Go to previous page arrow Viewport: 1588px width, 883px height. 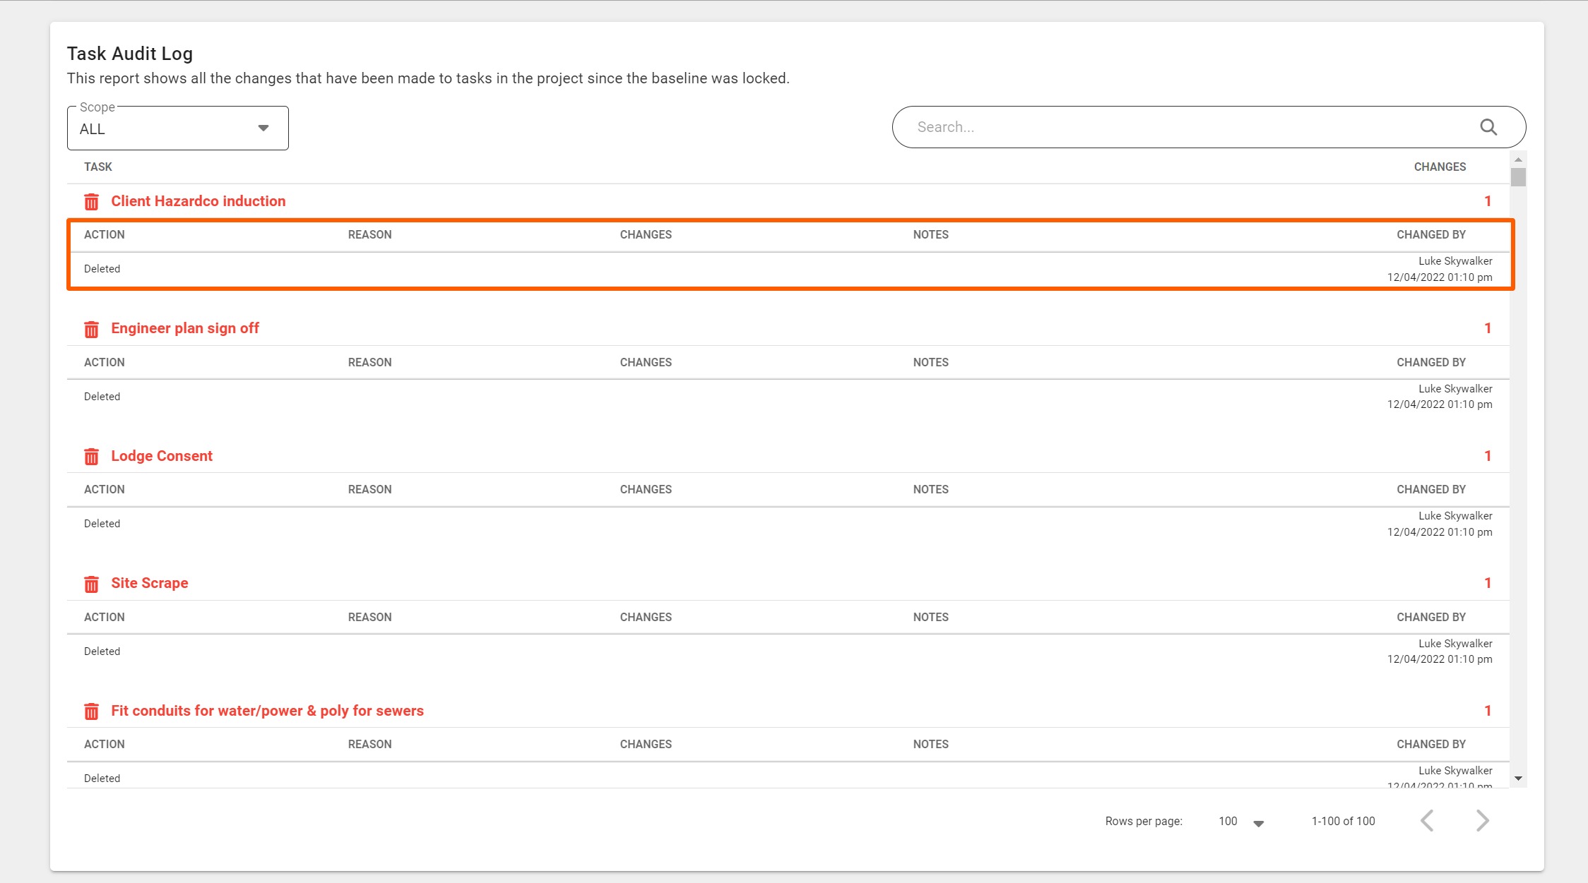click(1427, 821)
